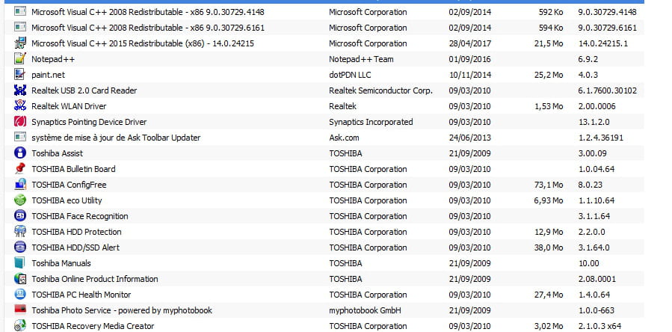Click the Toshiba Manuals book icon
672x332 pixels.
click(x=19, y=263)
